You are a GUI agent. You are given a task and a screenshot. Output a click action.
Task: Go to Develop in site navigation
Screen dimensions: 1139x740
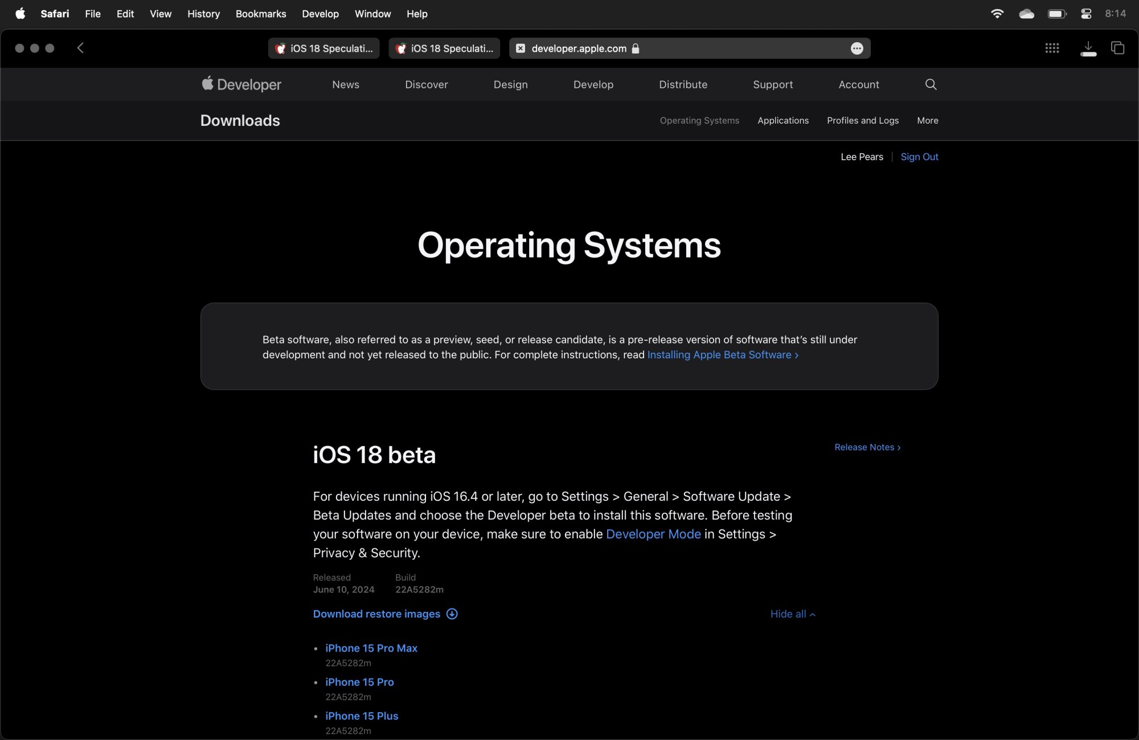point(593,84)
